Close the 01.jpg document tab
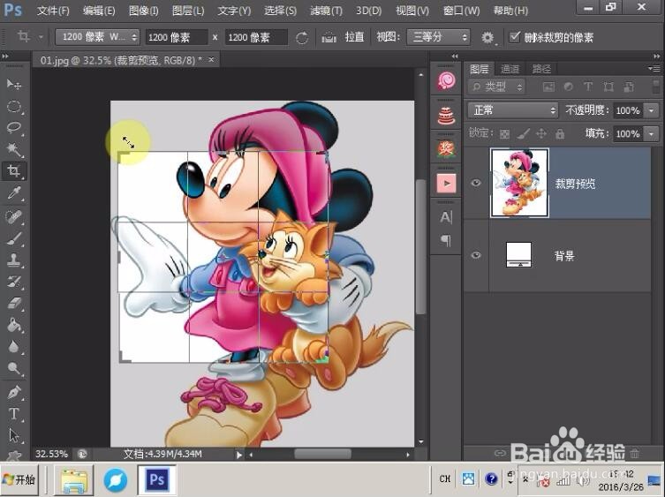The width and height of the screenshot is (665, 497). pyautogui.click(x=211, y=60)
